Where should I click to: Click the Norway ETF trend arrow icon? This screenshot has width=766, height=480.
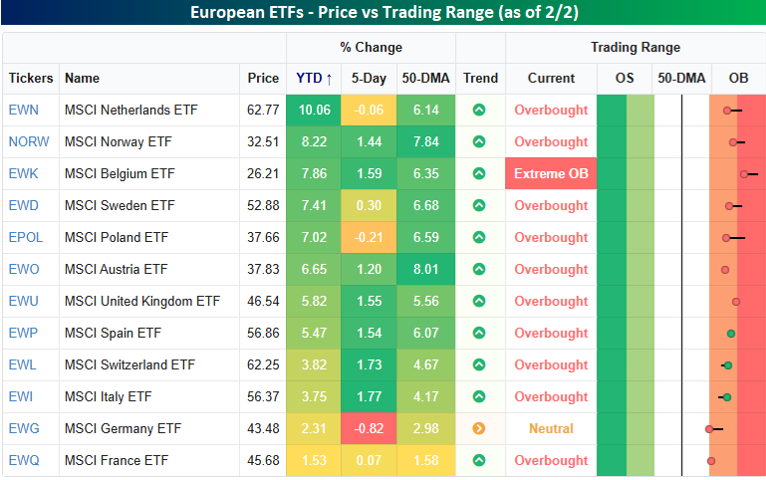click(x=479, y=142)
